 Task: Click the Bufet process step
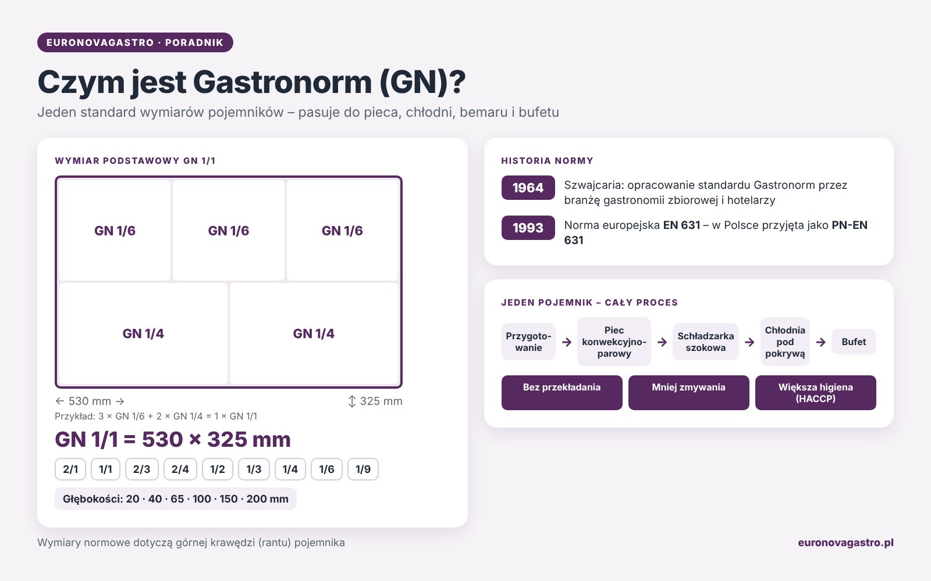coord(854,342)
